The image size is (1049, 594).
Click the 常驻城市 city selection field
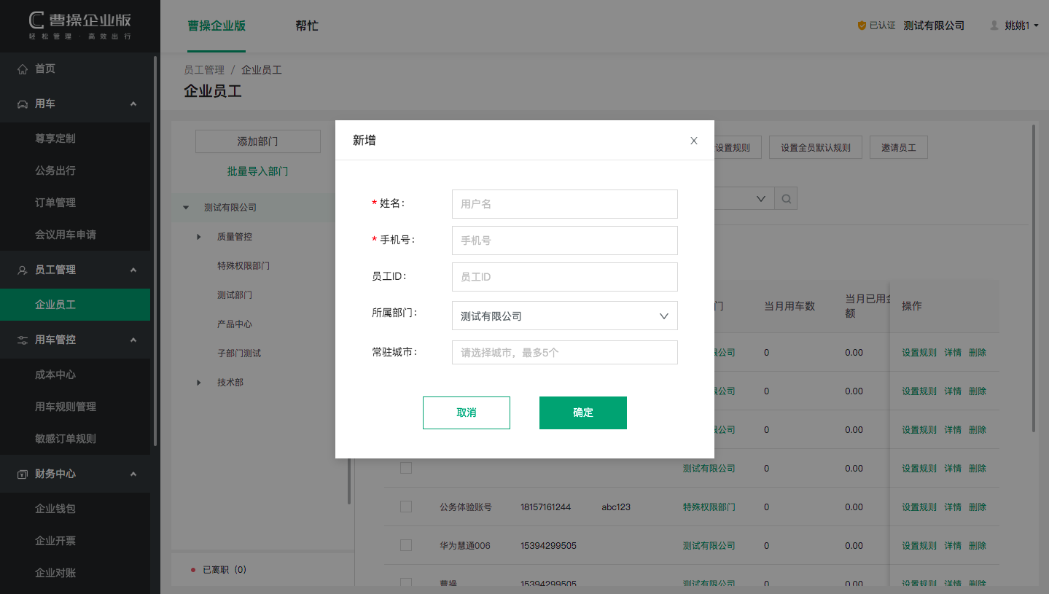pos(564,353)
